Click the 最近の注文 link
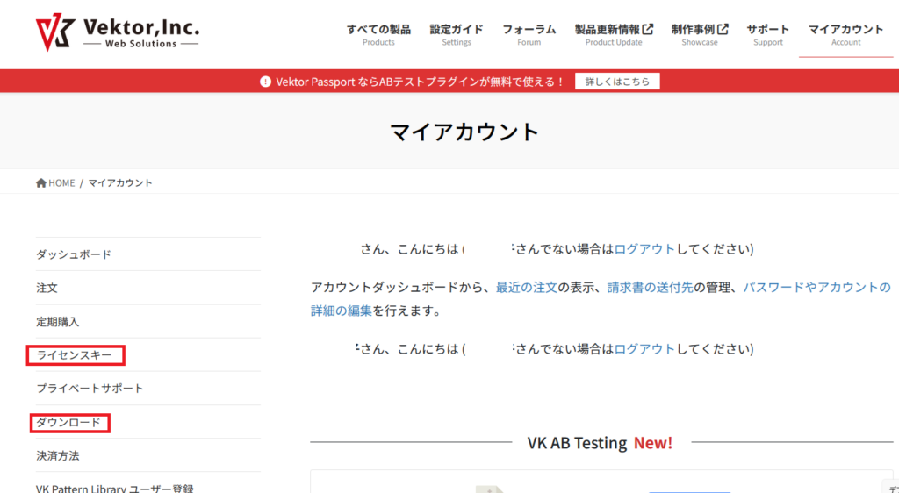Image resolution: width=899 pixels, height=493 pixels. coord(527,288)
